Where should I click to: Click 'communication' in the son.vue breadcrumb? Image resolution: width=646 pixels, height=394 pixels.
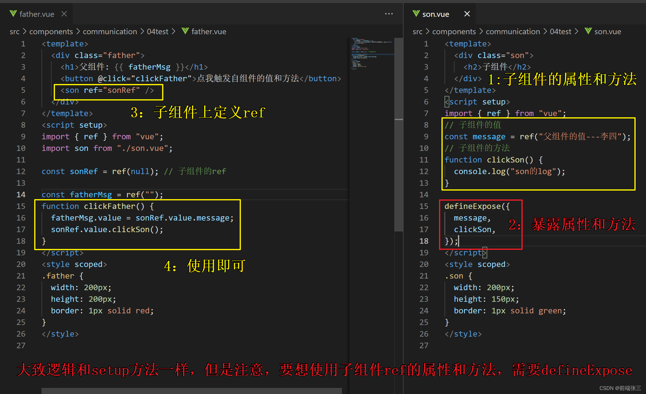tap(513, 31)
